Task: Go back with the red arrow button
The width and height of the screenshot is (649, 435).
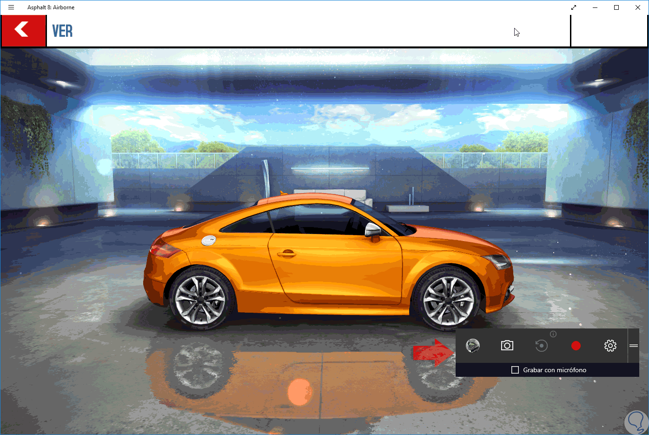Action: pyautogui.click(x=24, y=31)
